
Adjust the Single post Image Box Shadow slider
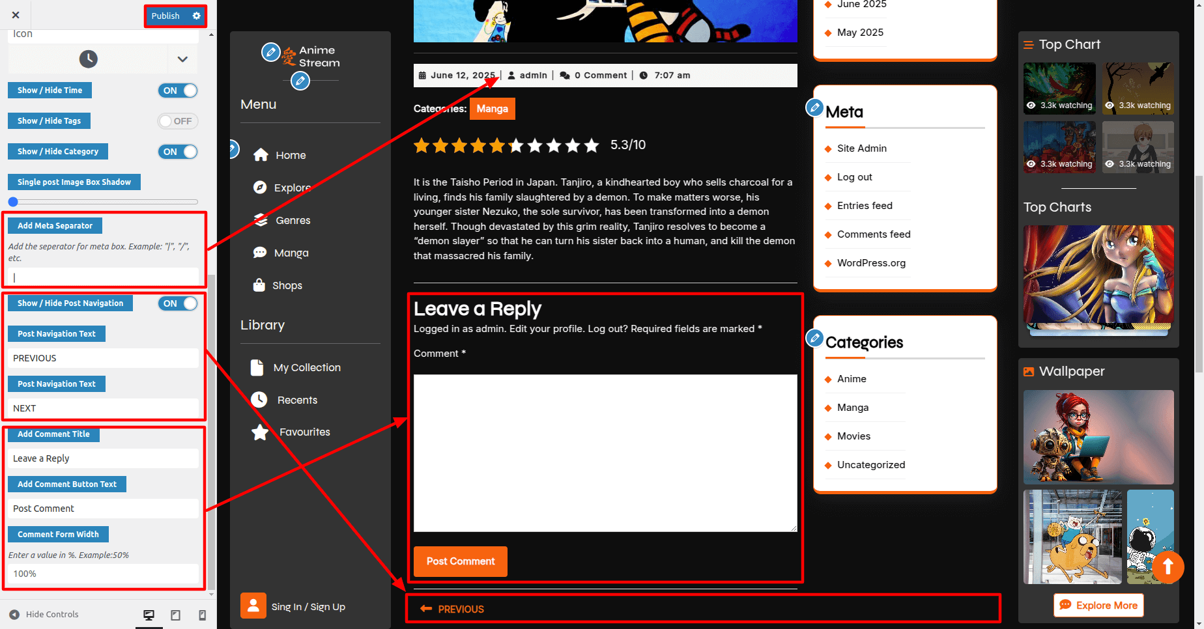click(13, 202)
